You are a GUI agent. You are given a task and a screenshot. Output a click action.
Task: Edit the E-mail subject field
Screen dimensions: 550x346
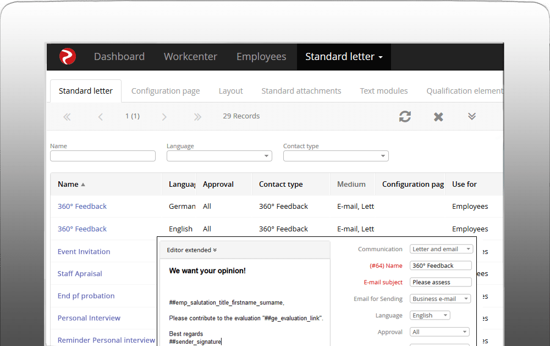coord(441,282)
